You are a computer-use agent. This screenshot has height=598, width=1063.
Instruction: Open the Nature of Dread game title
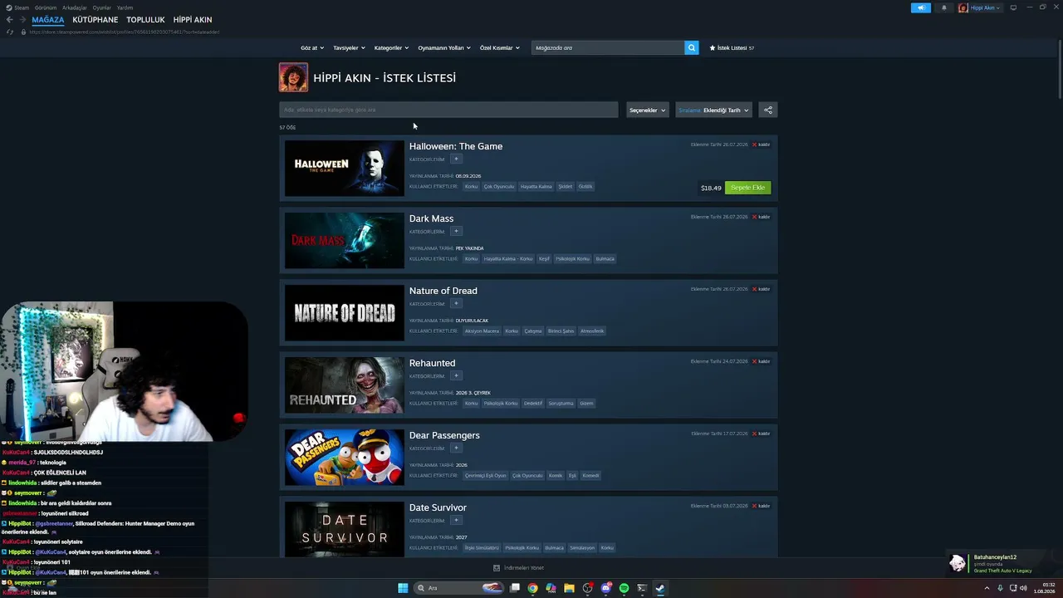click(x=443, y=291)
